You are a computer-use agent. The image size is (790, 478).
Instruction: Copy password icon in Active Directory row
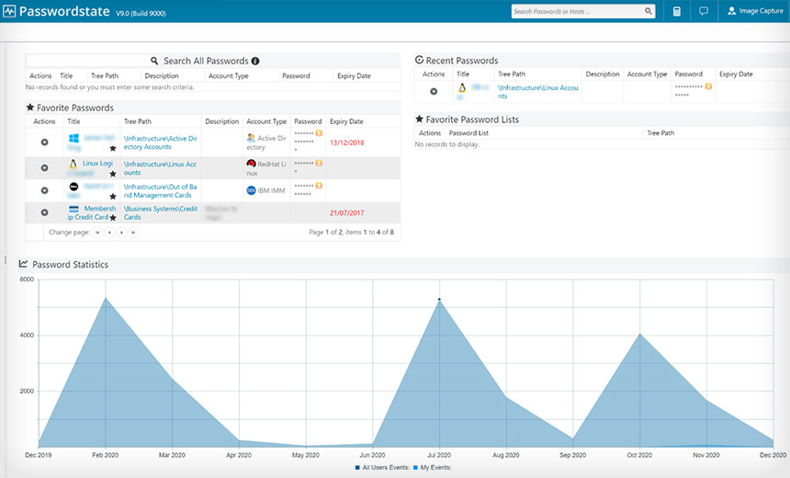(x=319, y=133)
